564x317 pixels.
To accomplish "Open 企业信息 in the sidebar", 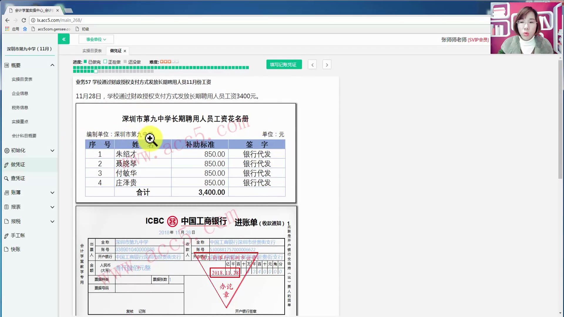I will click(20, 93).
